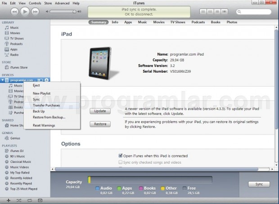279x204 pixels.
Task: Choose Transfer Purchases from the context menu
Action: [52, 105]
